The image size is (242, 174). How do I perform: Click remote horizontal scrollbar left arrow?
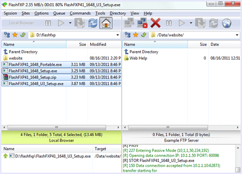[125, 127]
